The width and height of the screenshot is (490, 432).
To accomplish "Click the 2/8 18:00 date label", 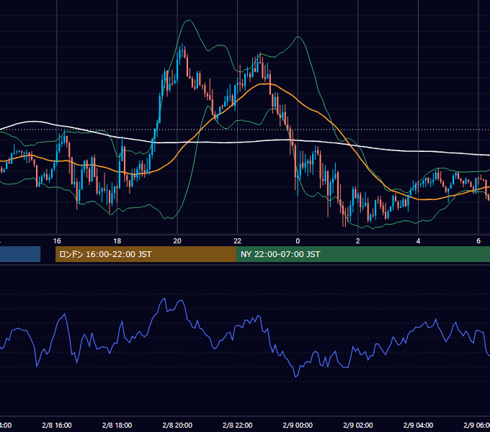I will tap(117, 426).
